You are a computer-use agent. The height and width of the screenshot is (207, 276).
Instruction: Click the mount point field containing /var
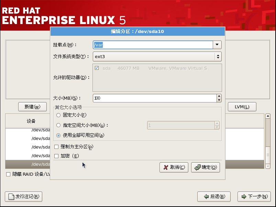(x=153, y=45)
